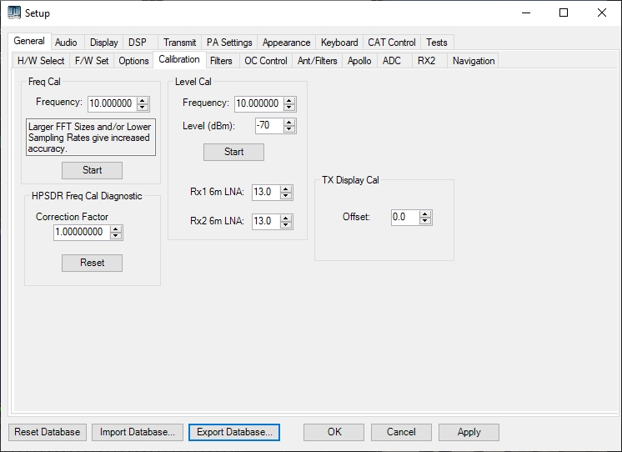
Task: Cancel the Setup dialog
Action: point(401,432)
